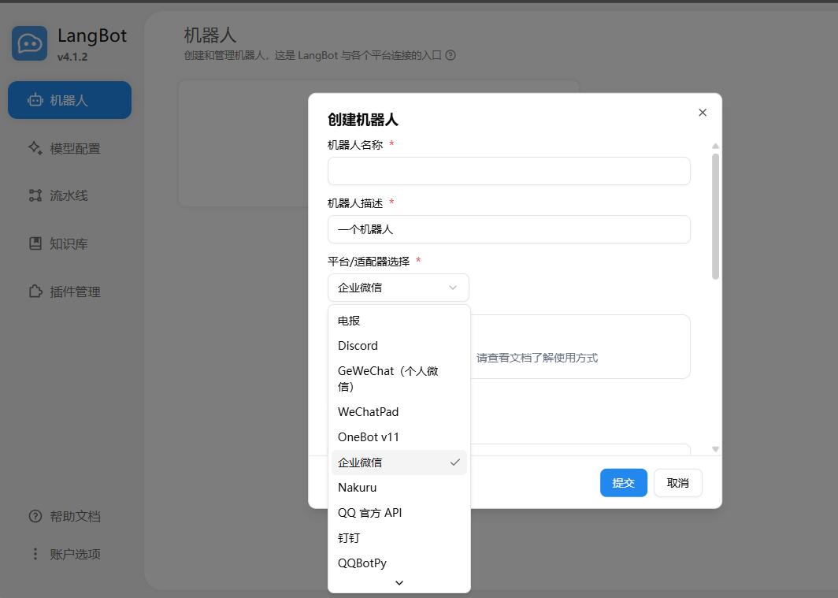Click the 取消 button
Screen dimensions: 838x598
coord(677,482)
